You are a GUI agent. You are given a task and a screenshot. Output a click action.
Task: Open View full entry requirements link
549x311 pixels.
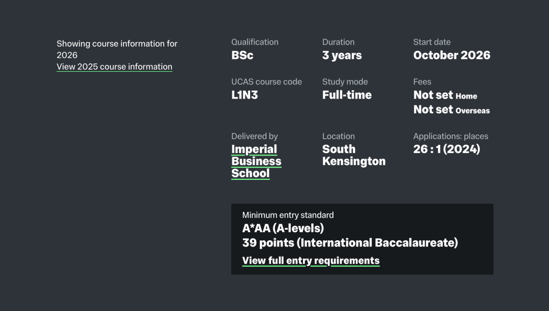[311, 261]
